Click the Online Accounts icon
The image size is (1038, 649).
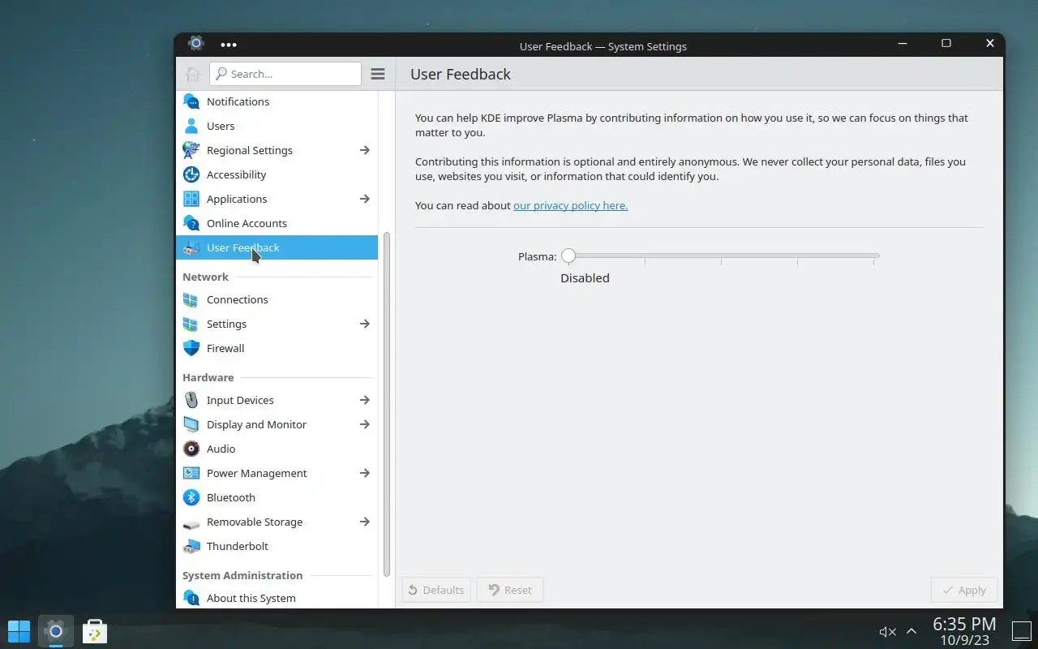tap(191, 223)
